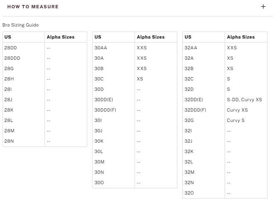Select the Curvy S alpha size cell
Image resolution: width=277 pixels, height=202 pixels.
(235, 120)
